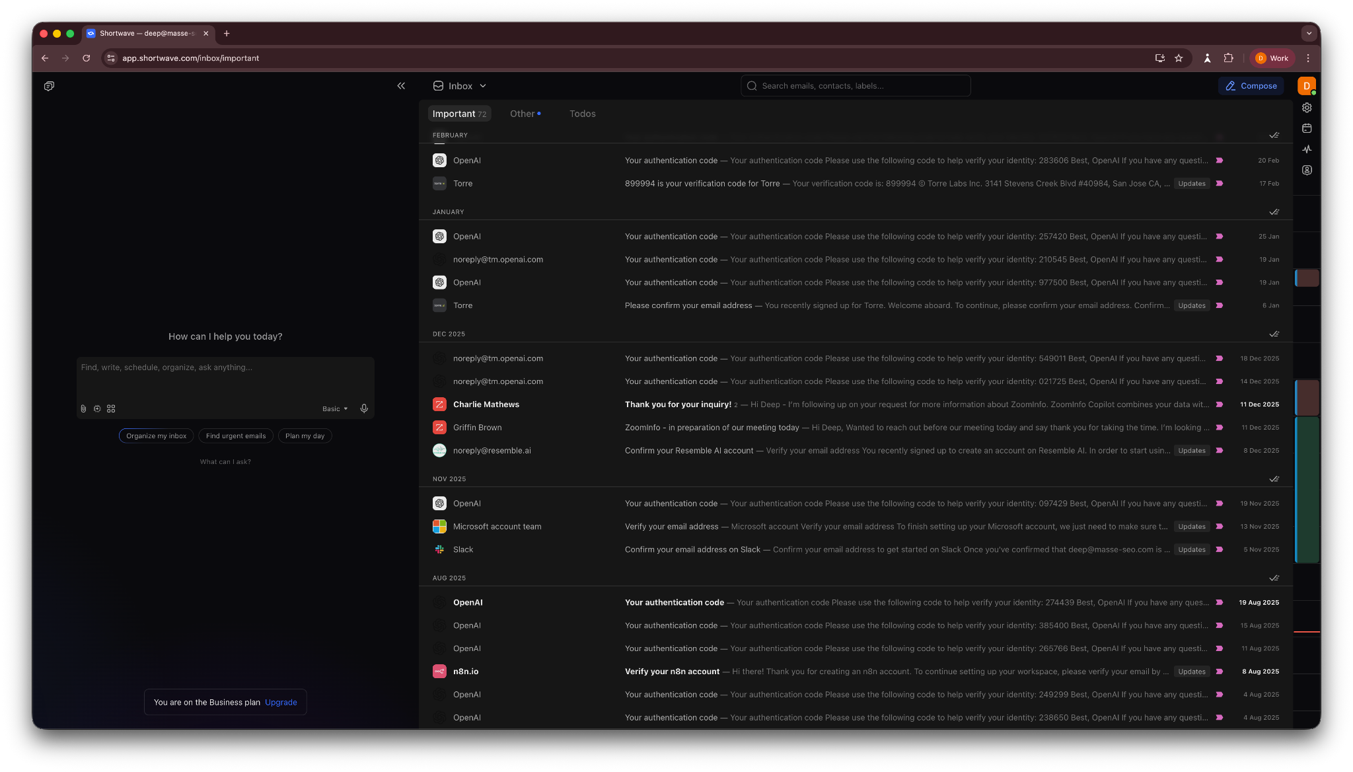Screen dimensions: 1353x772
Task: Click the paperclip attach icon in the assistant box
Action: pyautogui.click(x=83, y=408)
